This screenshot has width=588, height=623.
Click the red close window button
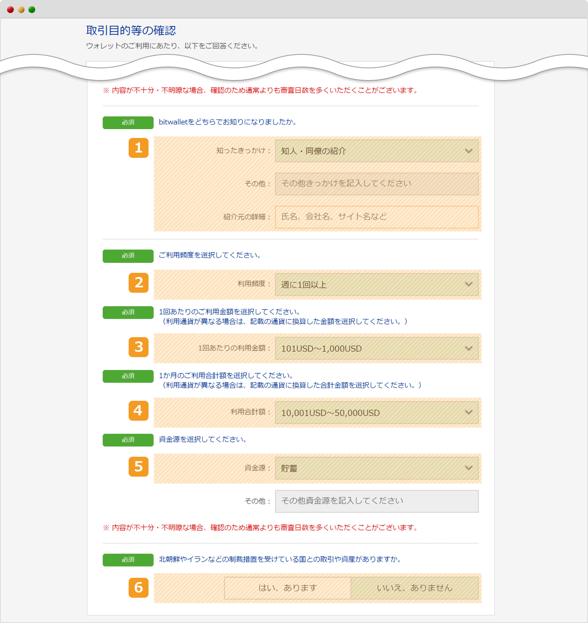pos(10,10)
